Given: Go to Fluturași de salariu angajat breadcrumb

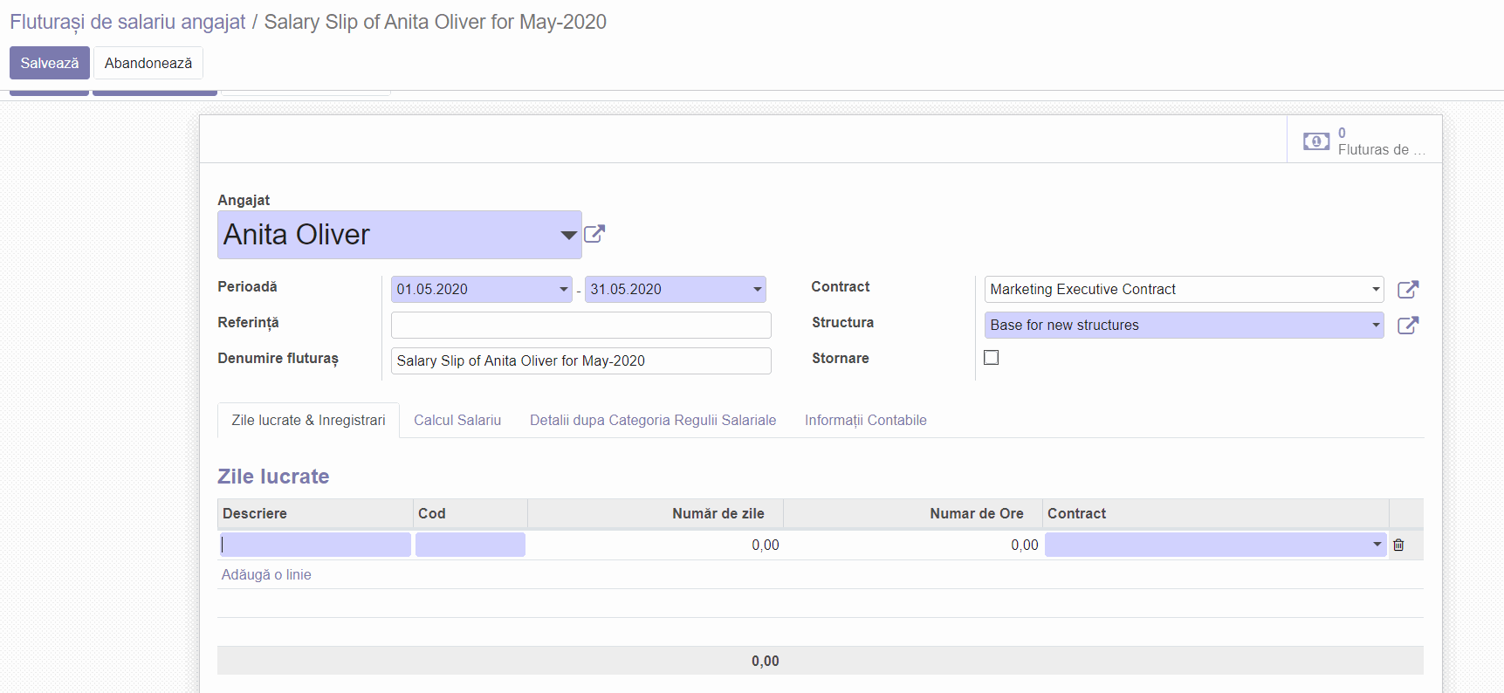Looking at the screenshot, I should (127, 22).
